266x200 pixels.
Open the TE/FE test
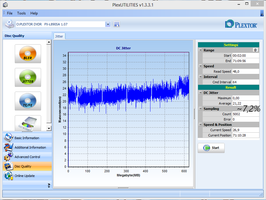[x=28, y=101]
